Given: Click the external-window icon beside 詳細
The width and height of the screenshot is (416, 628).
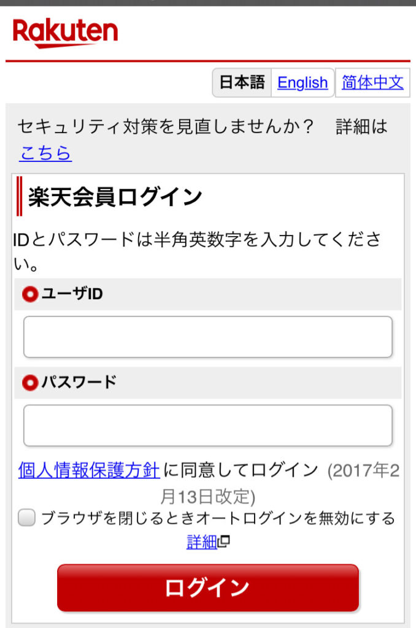Looking at the screenshot, I should point(224,542).
